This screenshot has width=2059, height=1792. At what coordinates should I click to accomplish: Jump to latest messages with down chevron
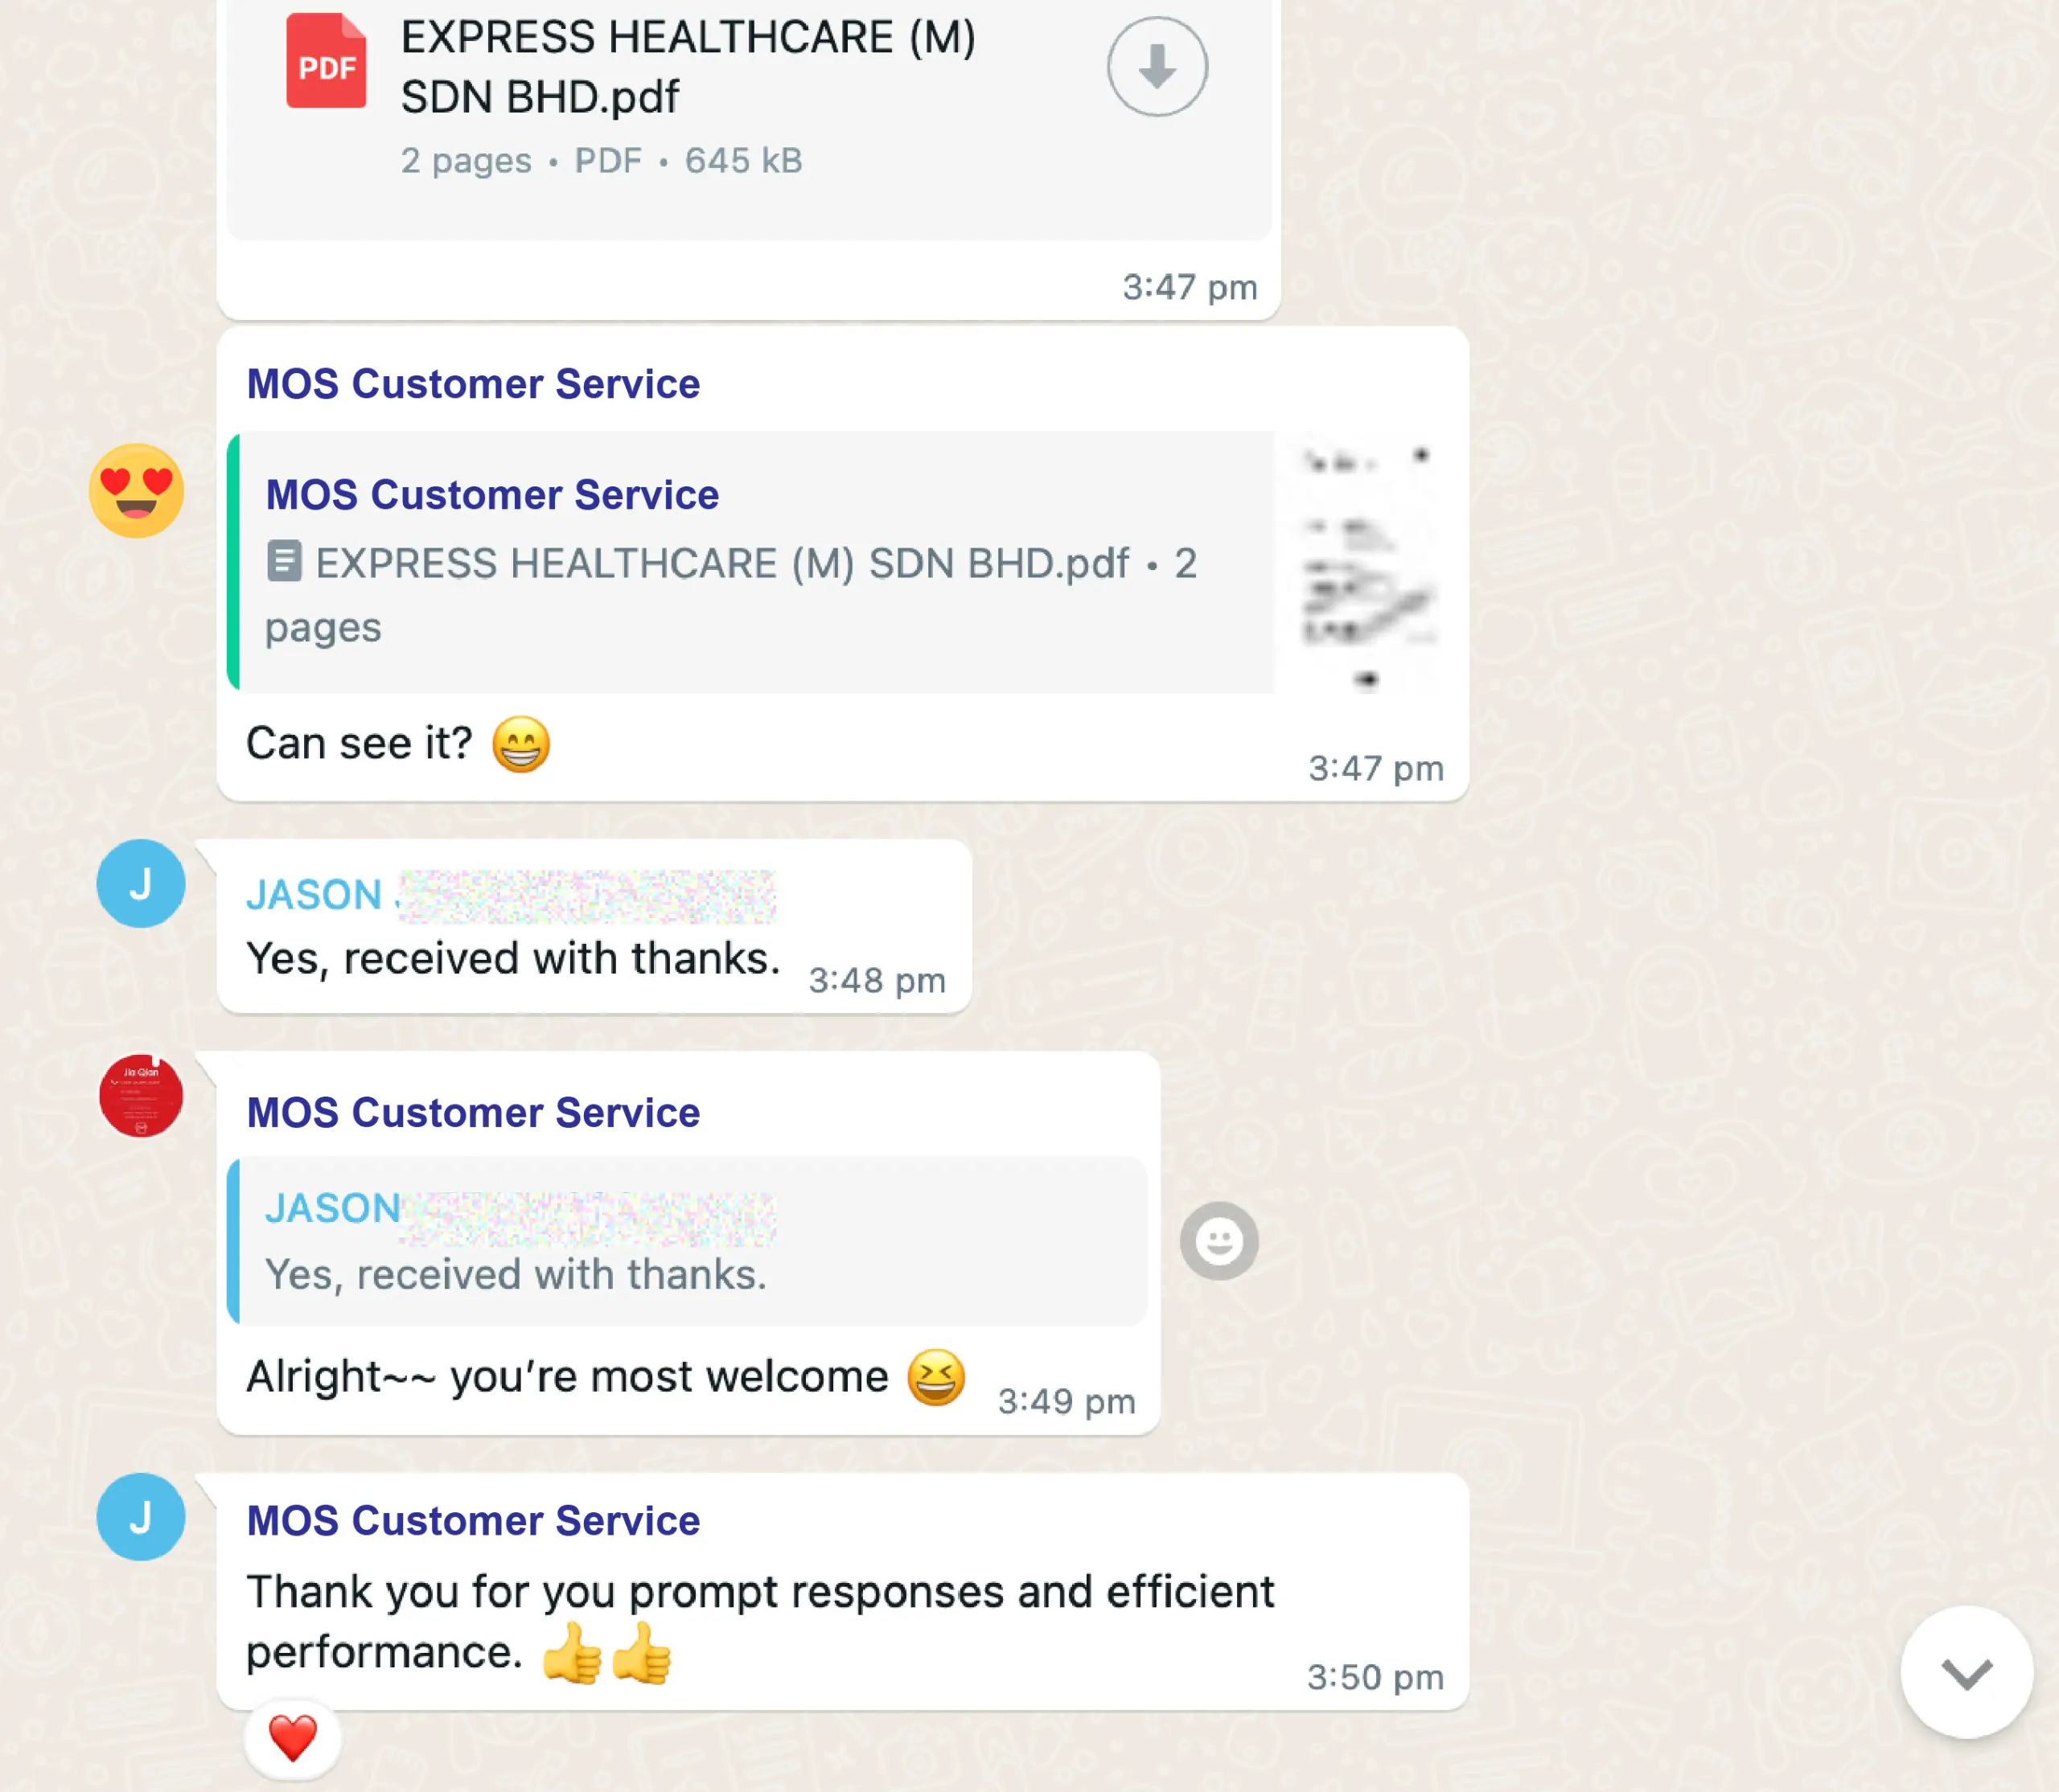(x=1966, y=1673)
